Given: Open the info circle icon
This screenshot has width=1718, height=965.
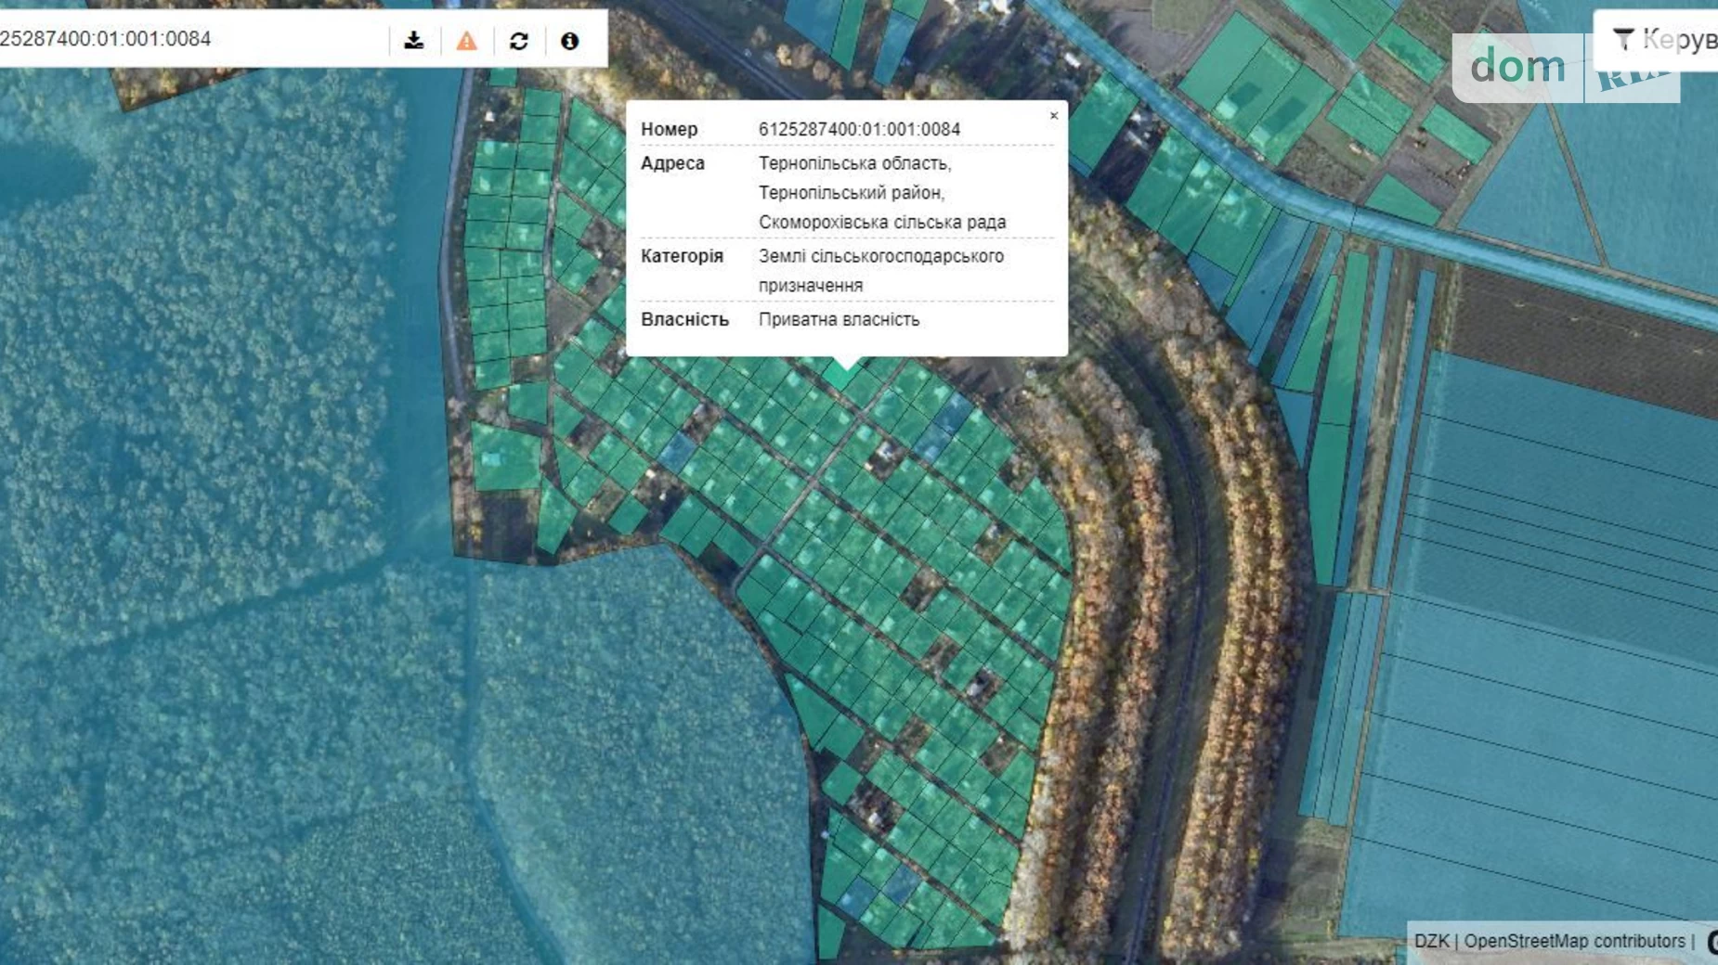Looking at the screenshot, I should [569, 41].
